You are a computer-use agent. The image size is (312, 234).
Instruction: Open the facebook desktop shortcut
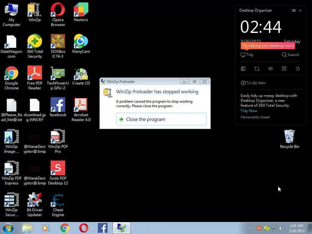click(58, 107)
